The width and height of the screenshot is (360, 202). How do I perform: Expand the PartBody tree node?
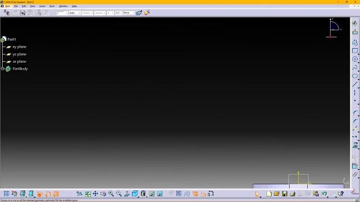2,68
